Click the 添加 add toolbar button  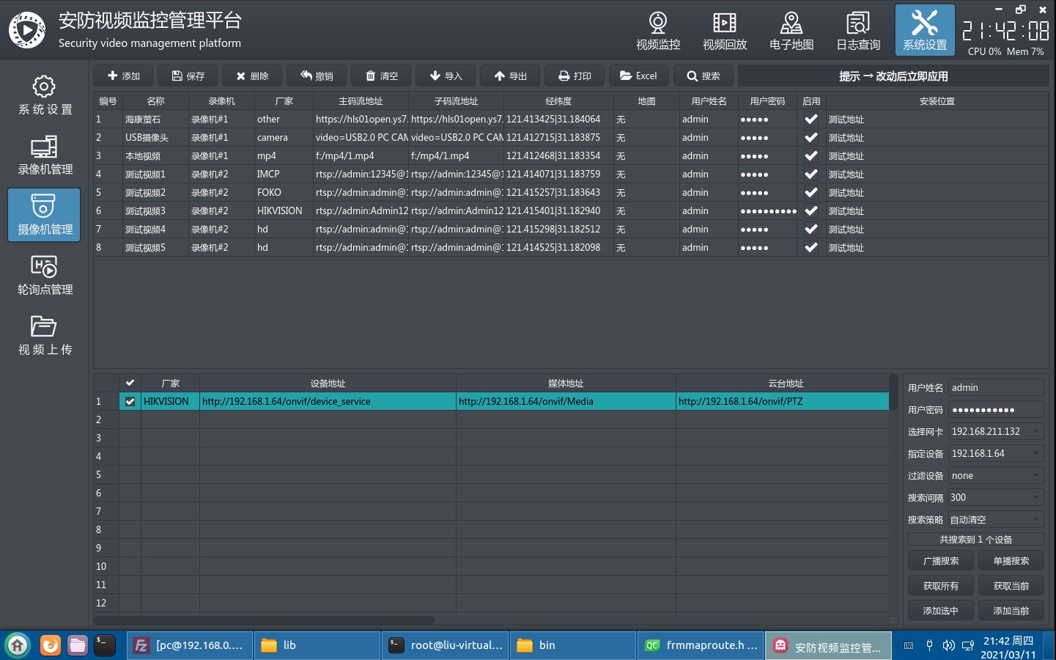123,76
